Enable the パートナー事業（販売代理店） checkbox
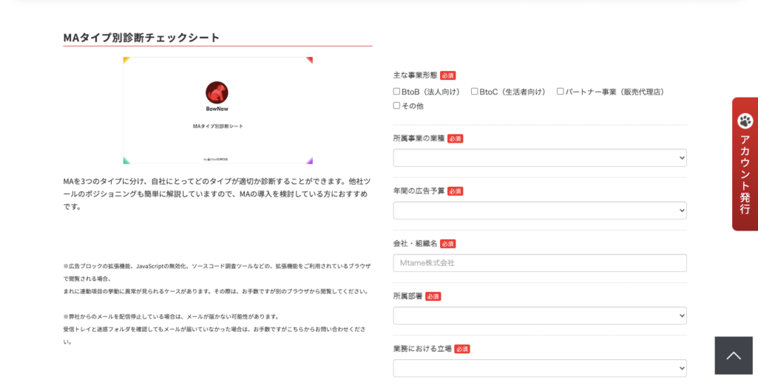This screenshot has width=758, height=385. click(561, 92)
